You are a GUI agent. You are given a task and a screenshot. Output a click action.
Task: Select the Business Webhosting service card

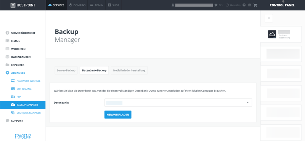tap(281, 34)
